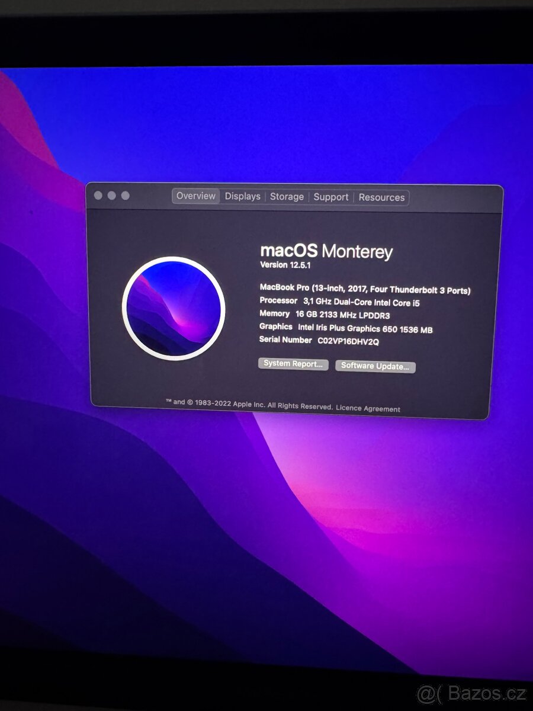Click the zoom window button
533x711 pixels.
125,195
